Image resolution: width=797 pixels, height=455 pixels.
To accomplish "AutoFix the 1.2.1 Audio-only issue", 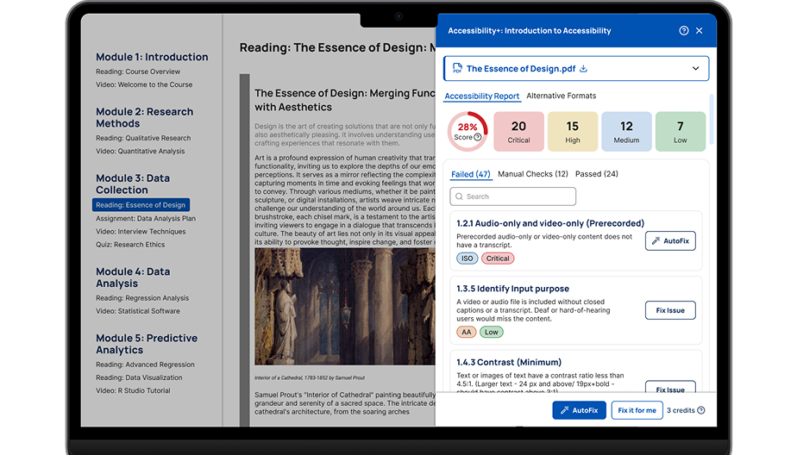I will coord(670,240).
